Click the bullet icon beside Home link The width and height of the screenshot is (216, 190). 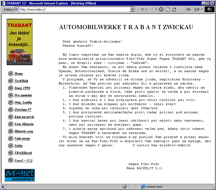(x=11, y=74)
